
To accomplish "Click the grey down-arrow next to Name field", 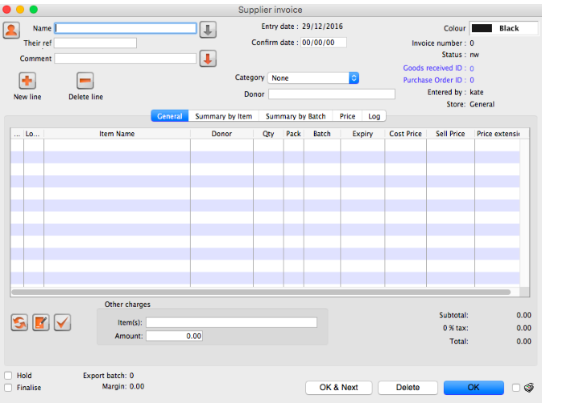I will (208, 29).
